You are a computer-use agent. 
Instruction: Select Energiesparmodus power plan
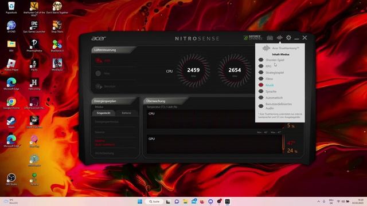coord(107,122)
